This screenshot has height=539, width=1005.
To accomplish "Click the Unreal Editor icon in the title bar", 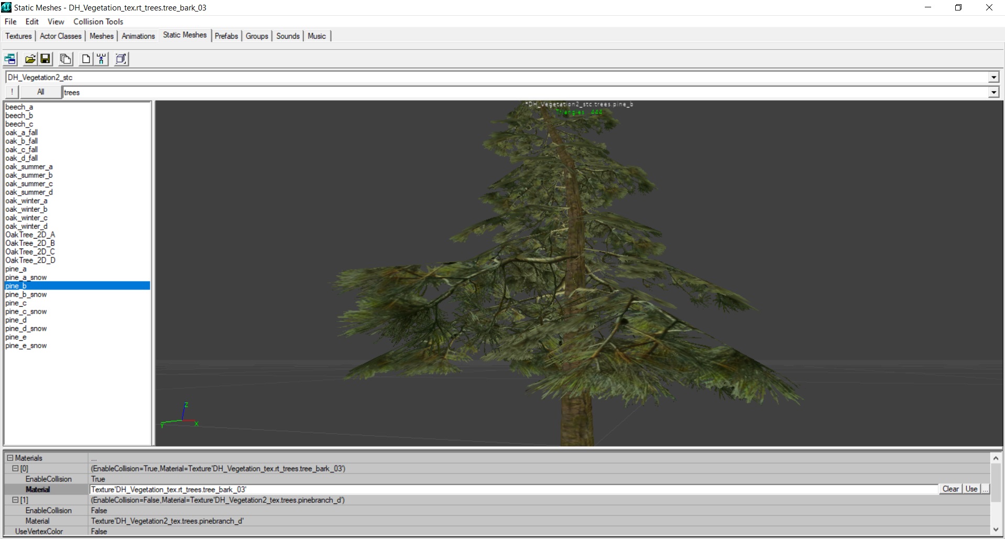I will point(6,7).
